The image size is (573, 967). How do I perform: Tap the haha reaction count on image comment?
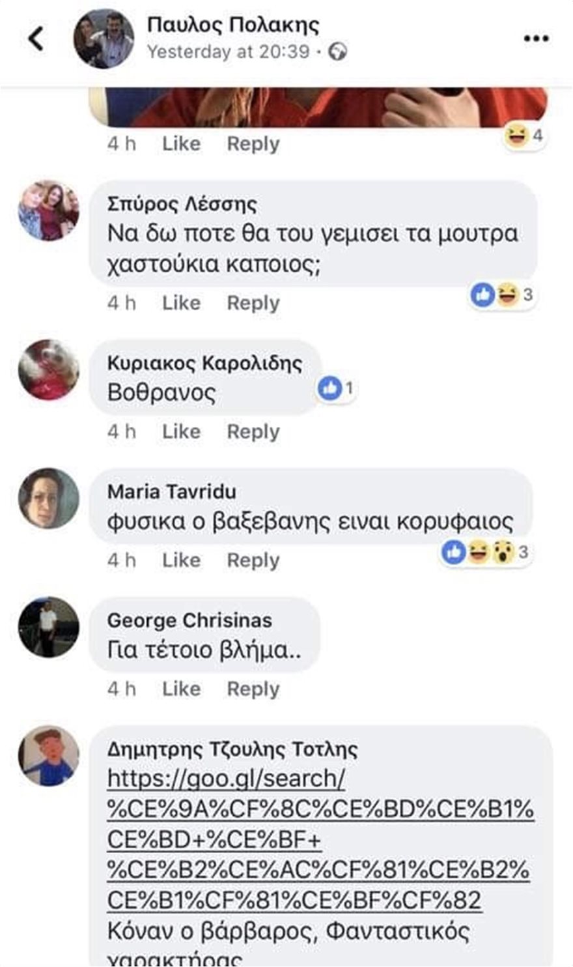pos(524,136)
